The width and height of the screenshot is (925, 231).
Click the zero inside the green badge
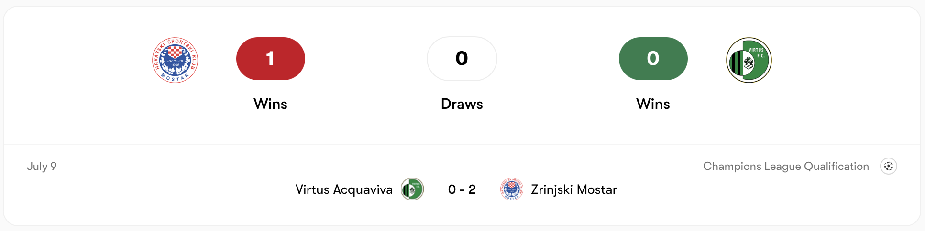pos(653,58)
